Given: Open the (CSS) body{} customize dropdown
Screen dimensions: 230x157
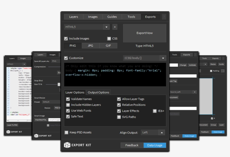Looking at the screenshot, I should tap(145, 58).
